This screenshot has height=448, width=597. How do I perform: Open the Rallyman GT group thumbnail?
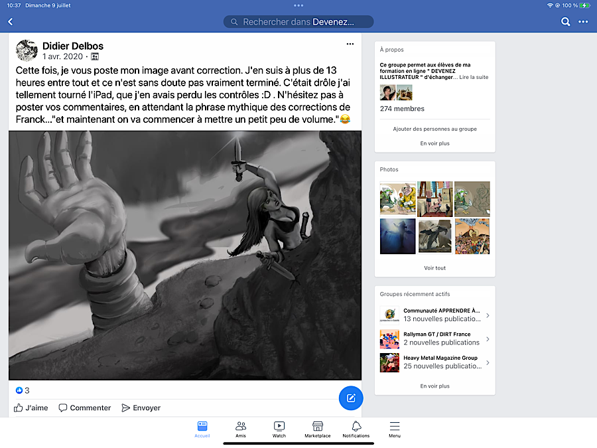tap(389, 338)
